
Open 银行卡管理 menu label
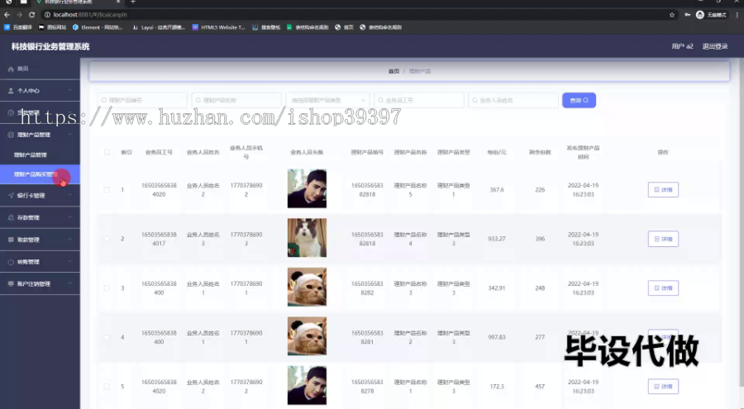(x=31, y=196)
